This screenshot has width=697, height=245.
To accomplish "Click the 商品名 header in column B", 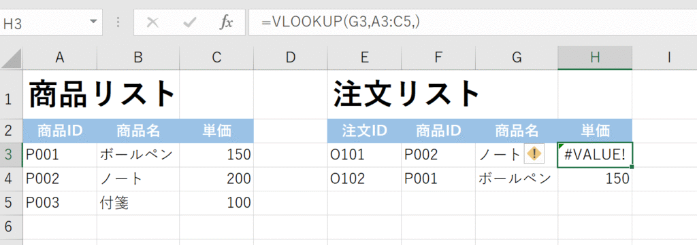I will pos(138,131).
